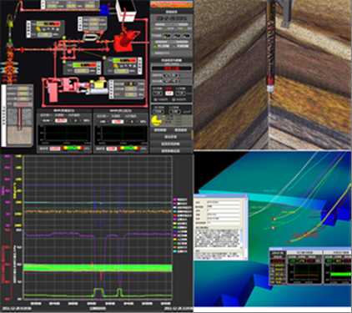Select the wellhead blowout preventer stack icon
Screen dimensions: 352x313
click(x=9, y=63)
